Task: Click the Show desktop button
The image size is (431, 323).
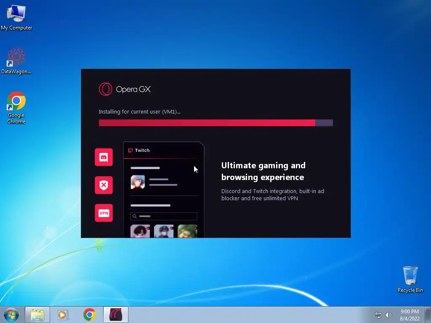Action: pyautogui.click(x=428, y=315)
